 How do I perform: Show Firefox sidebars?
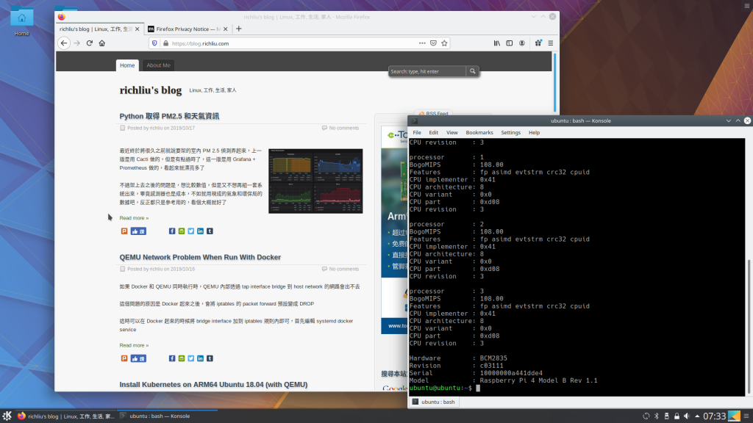[510, 43]
